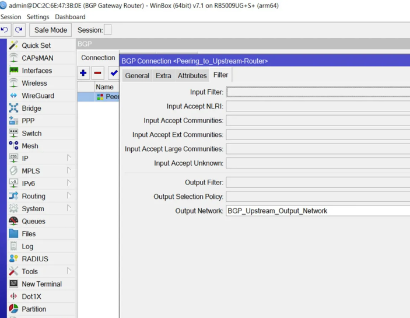Open the Dashboard menu
410x318 pixels.
[x=70, y=17]
